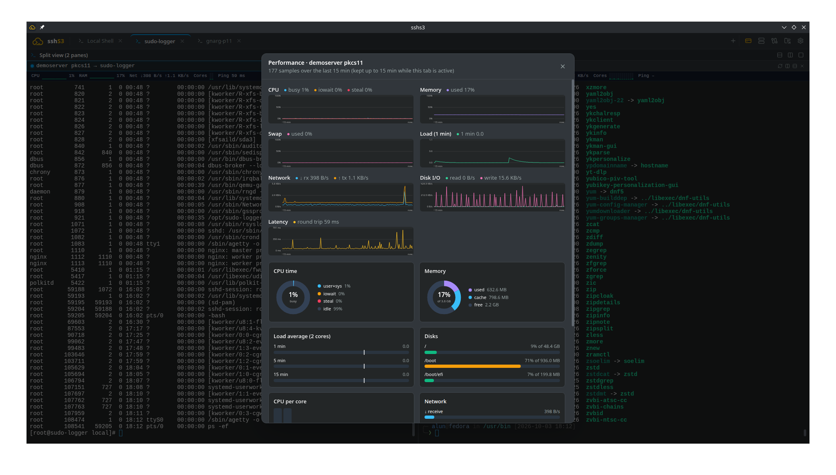The image size is (836, 475).
Task: Switch to single pane layout icon
Action: [x=801, y=55]
